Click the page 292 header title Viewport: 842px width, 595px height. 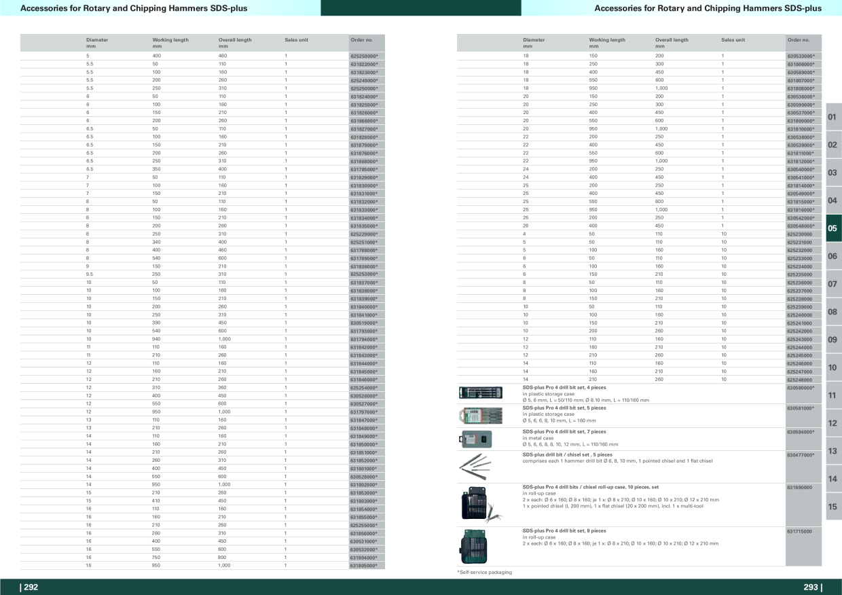pos(134,8)
